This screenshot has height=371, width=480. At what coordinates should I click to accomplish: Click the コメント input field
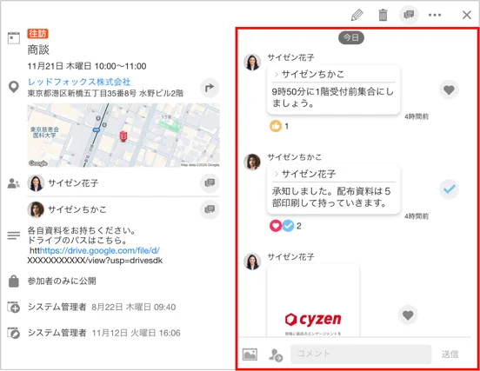pos(361,354)
